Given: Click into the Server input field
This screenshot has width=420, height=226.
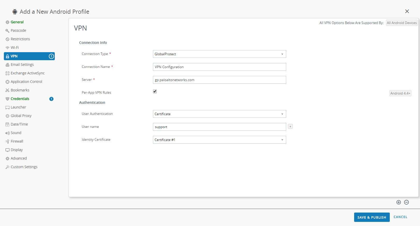Looking at the screenshot, I should pos(219,80).
